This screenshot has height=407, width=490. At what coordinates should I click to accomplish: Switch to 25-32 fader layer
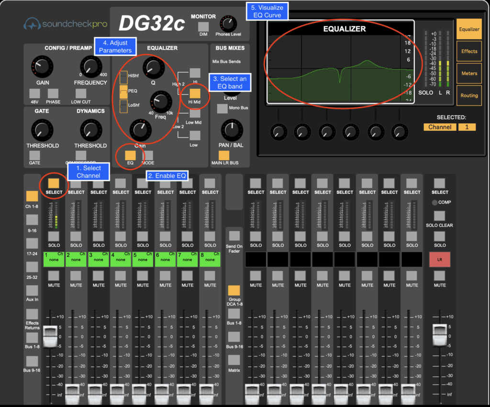[32, 267]
